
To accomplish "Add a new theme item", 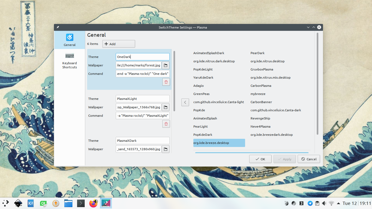I will coord(119,44).
